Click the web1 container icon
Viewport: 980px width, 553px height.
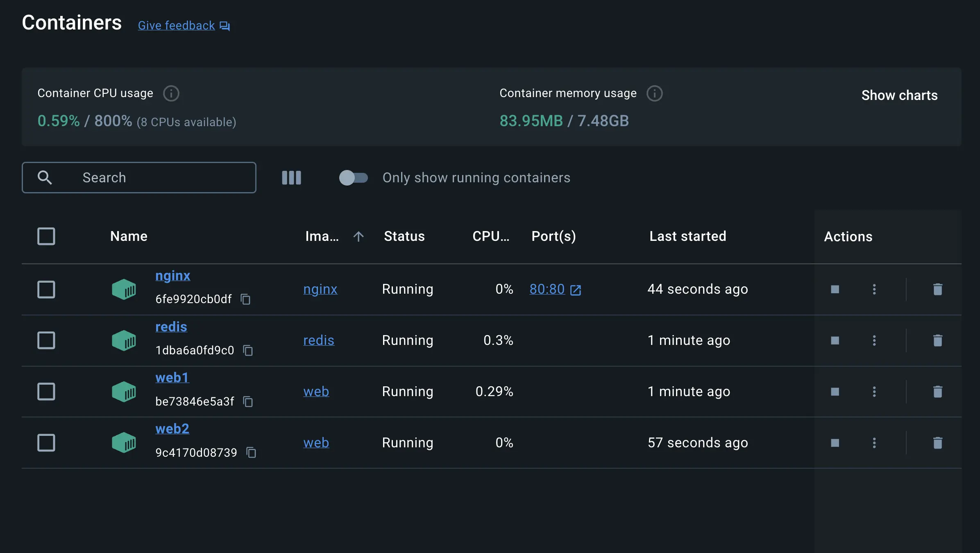124,391
